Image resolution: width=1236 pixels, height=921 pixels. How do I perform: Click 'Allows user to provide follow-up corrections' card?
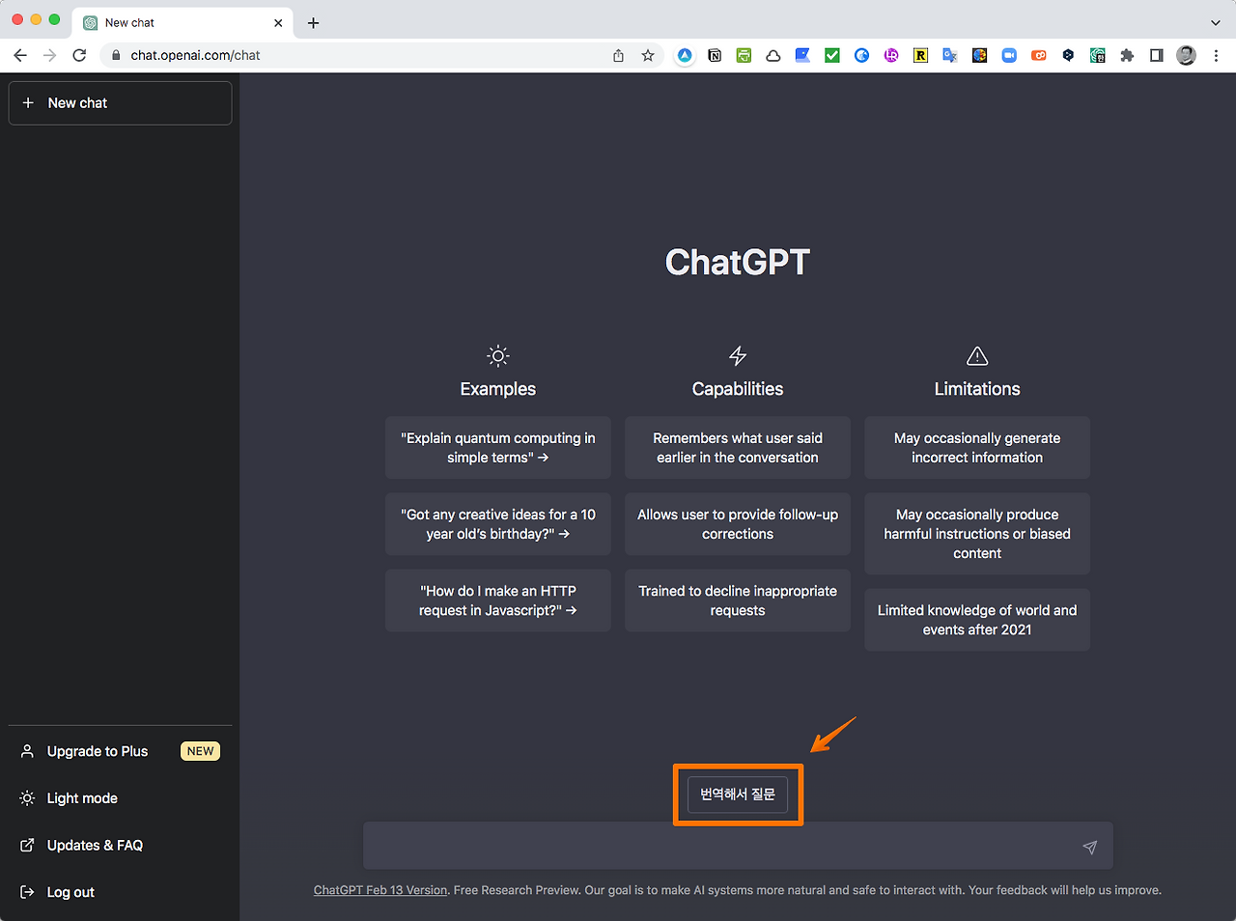tap(738, 524)
